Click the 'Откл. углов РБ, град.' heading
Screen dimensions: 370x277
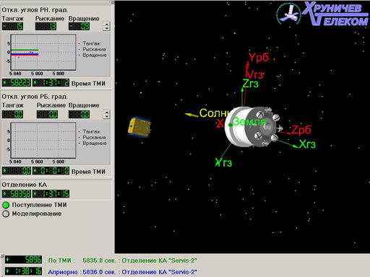35,97
